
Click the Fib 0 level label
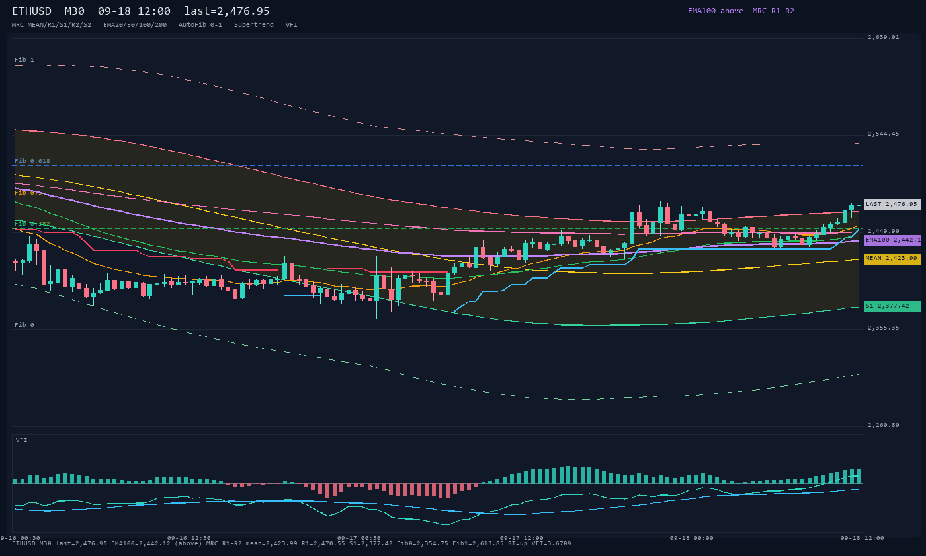click(24, 325)
